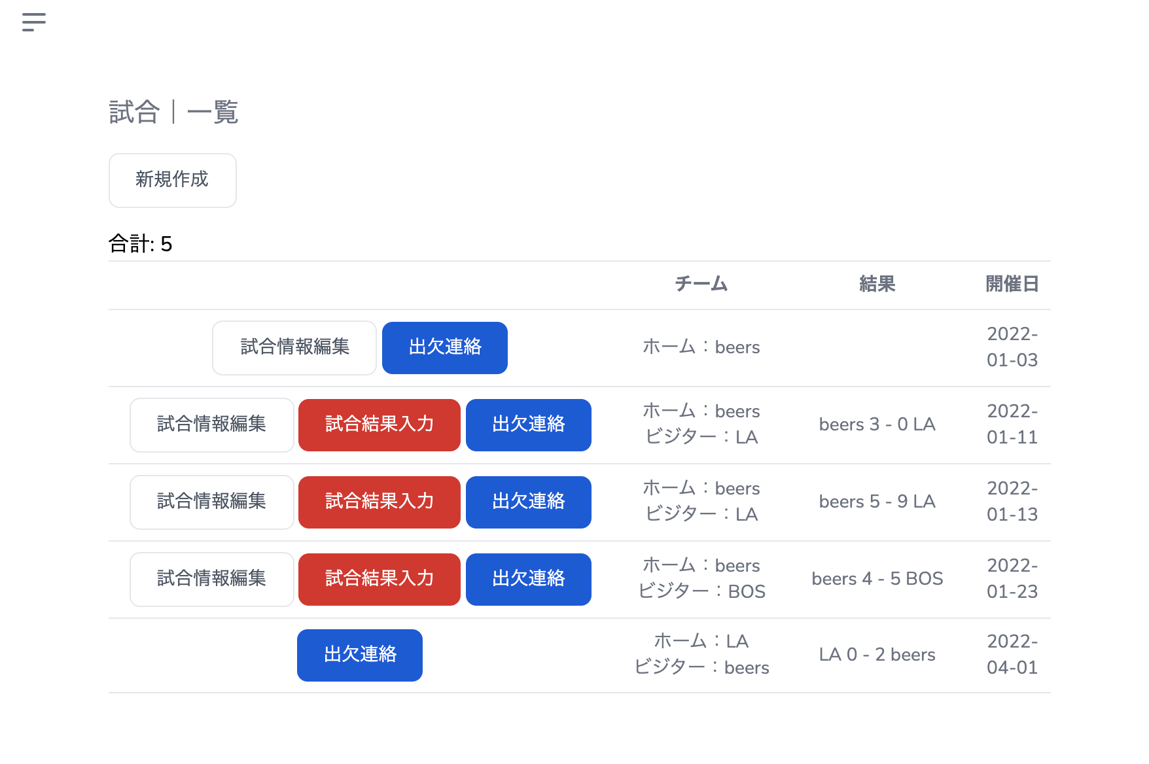This screenshot has height=764, width=1149.
Task: Select the LA 0 - 2 beers result
Action: point(877,655)
